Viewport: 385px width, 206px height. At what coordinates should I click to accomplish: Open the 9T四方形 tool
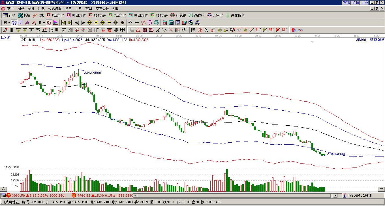coord(138,15)
